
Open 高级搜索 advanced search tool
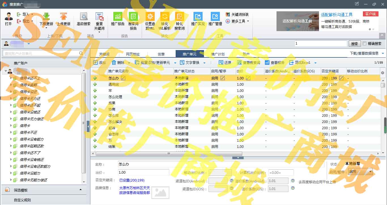[x=84, y=16]
